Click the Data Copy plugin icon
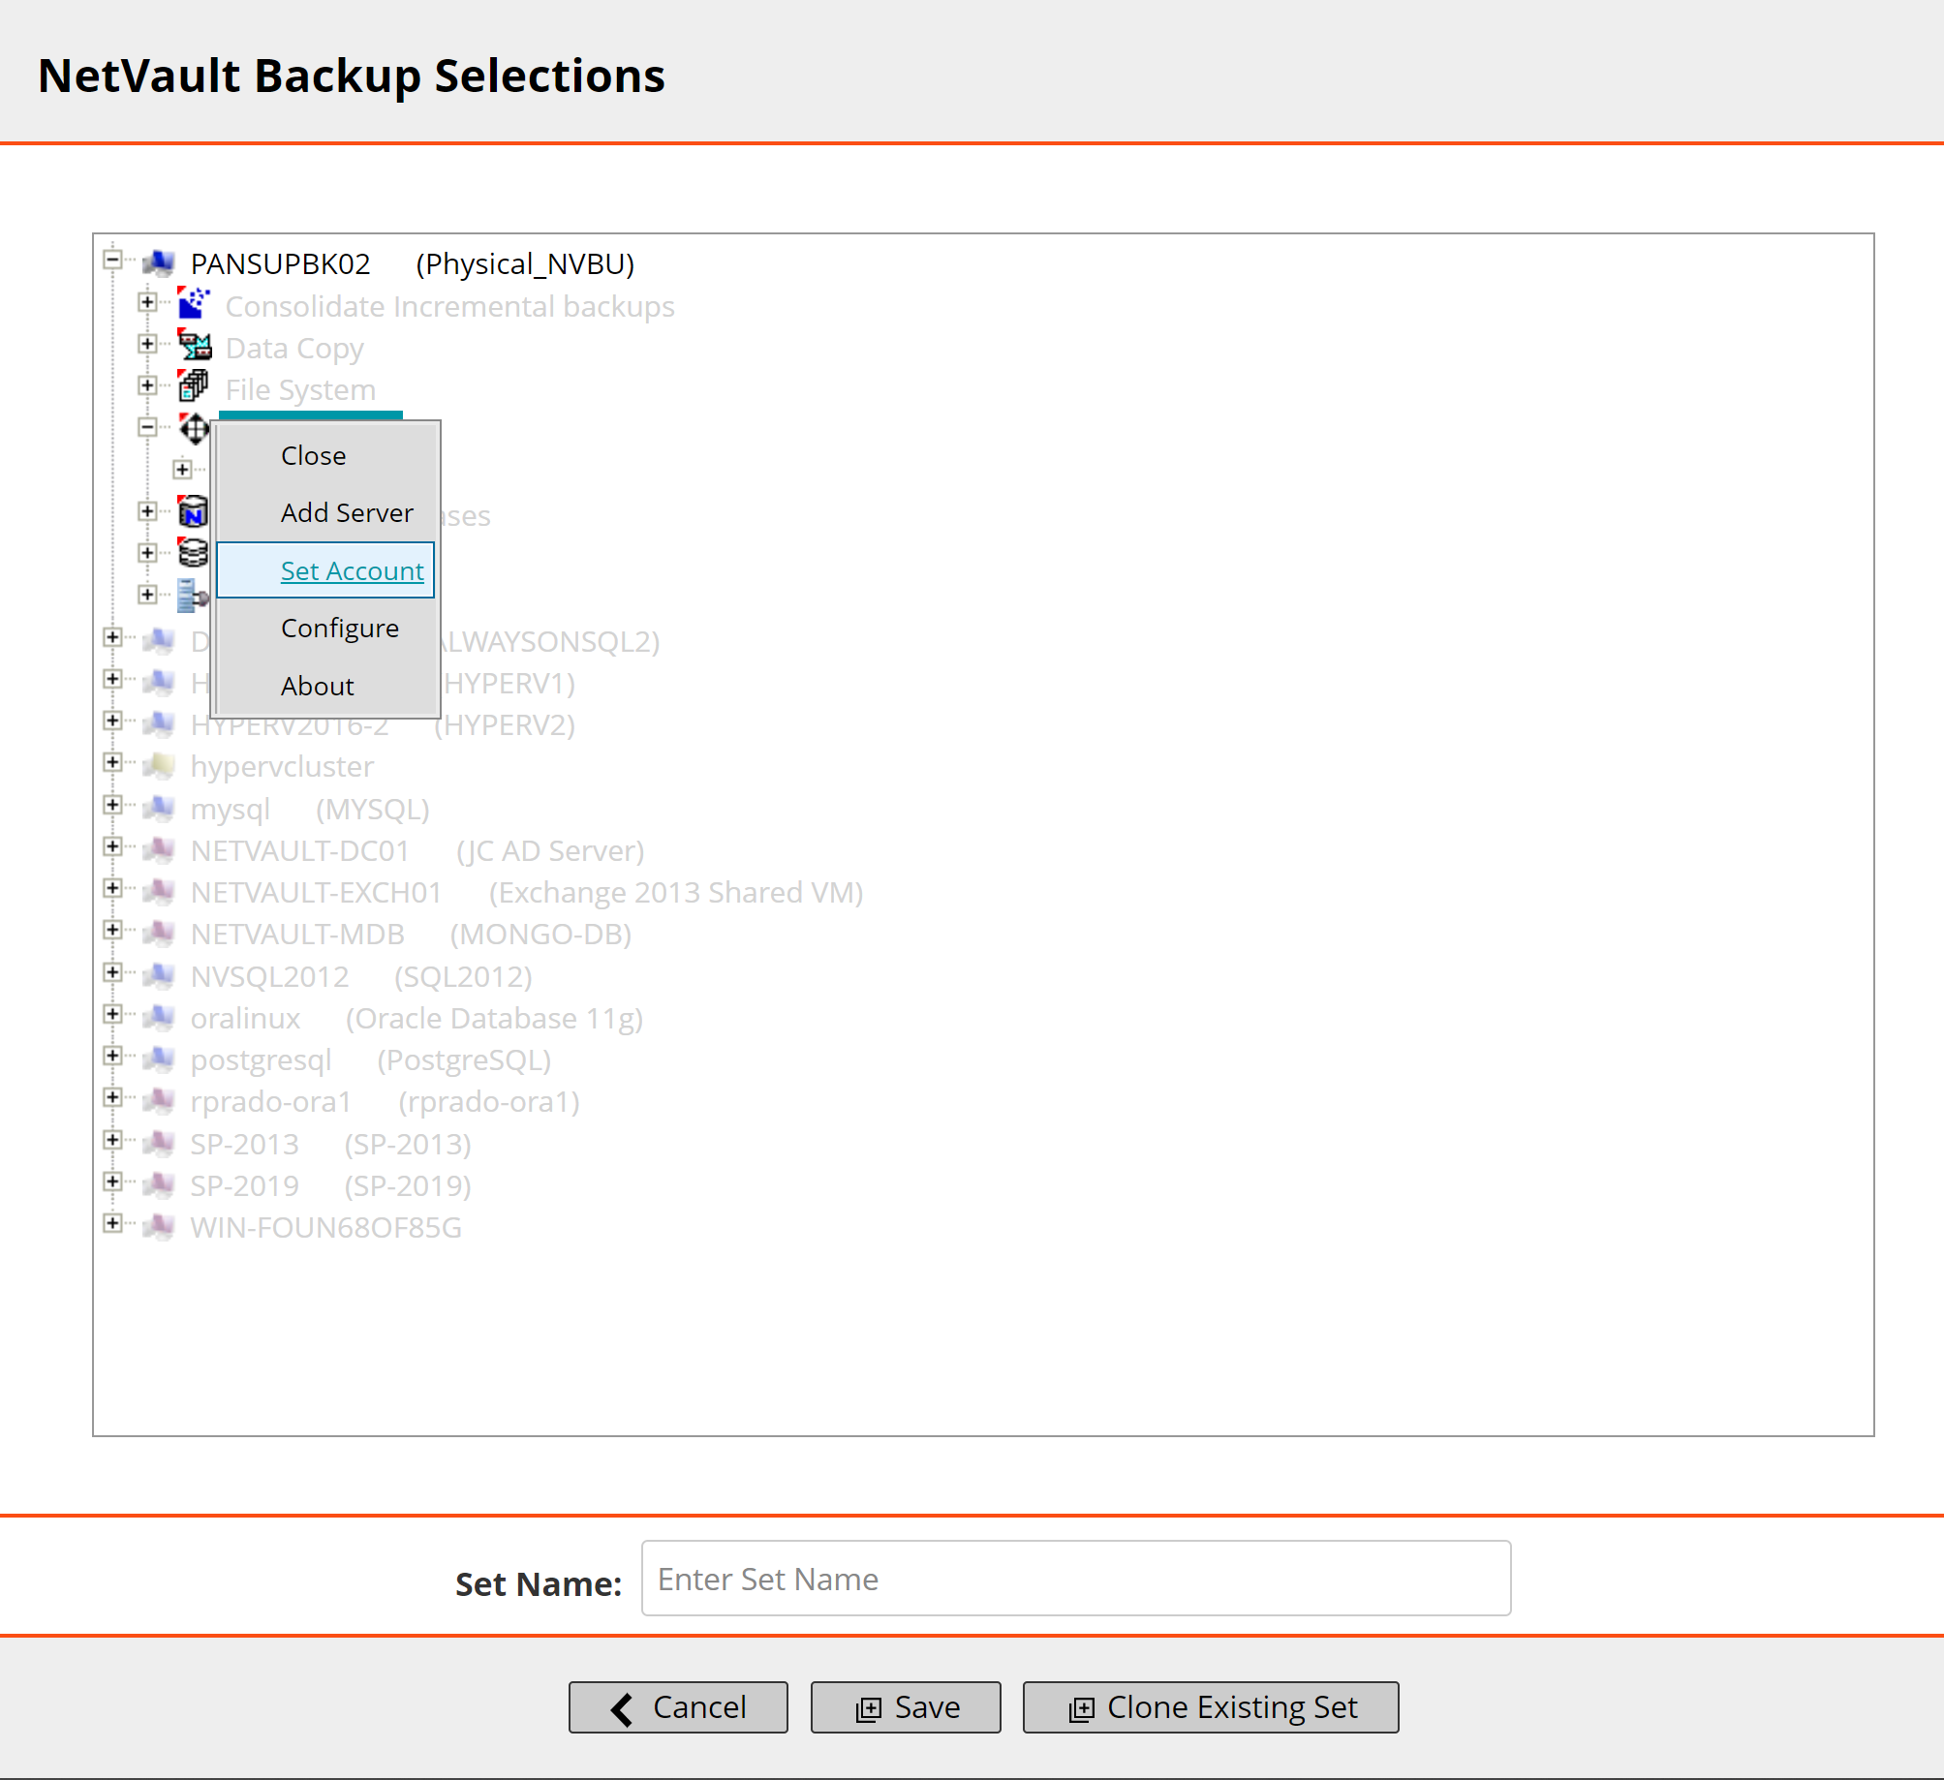Image resolution: width=1944 pixels, height=1780 pixels. pos(194,346)
